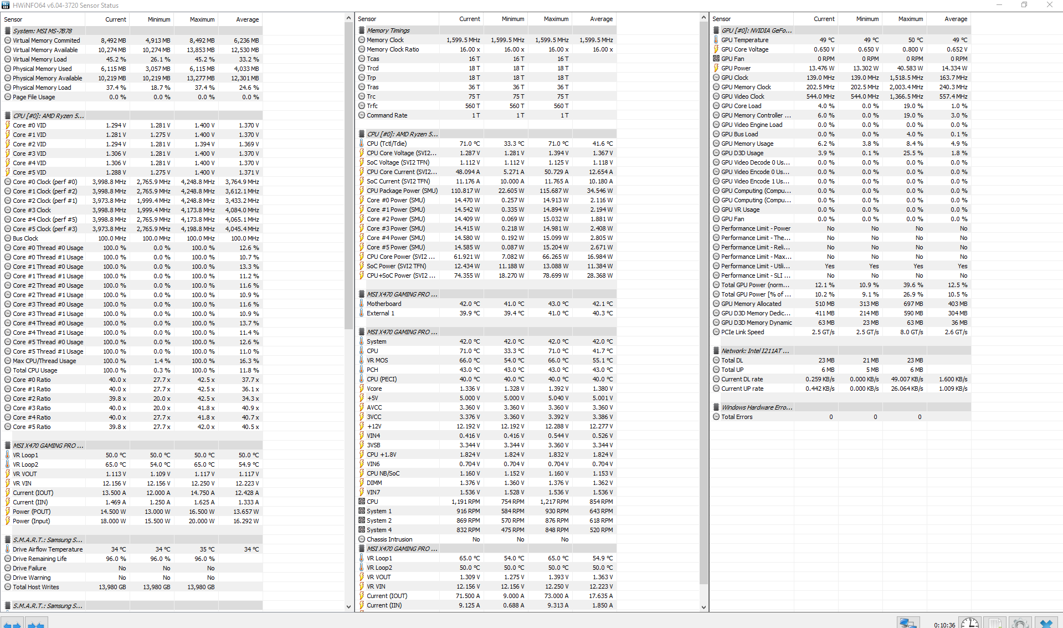Click the GPU Power lightning icon

(x=716, y=68)
